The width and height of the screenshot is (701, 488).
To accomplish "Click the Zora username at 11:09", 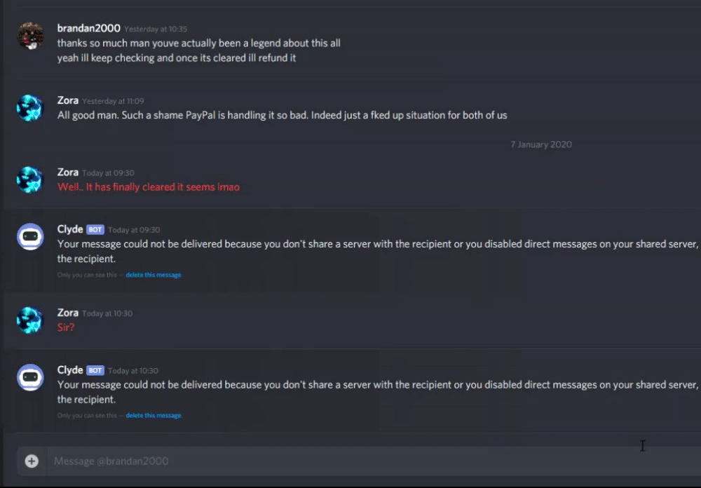I will point(67,100).
